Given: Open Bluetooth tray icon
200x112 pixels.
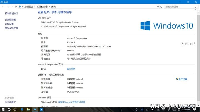Looking at the screenshot, I should click(142, 110).
